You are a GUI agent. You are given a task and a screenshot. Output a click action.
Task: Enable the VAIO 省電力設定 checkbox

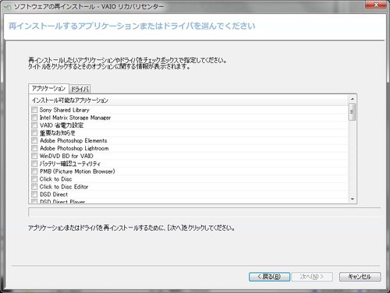pos(34,125)
